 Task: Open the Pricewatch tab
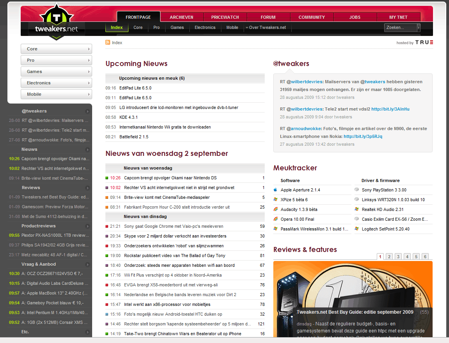tap(225, 17)
